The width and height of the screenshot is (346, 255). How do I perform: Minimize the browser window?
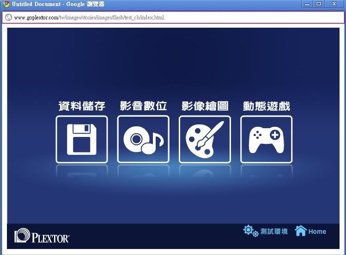click(307, 4)
